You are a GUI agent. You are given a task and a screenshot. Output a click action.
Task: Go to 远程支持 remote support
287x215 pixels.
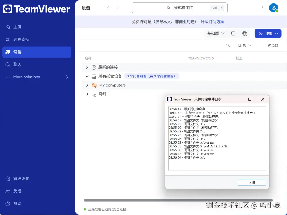pos(21,39)
